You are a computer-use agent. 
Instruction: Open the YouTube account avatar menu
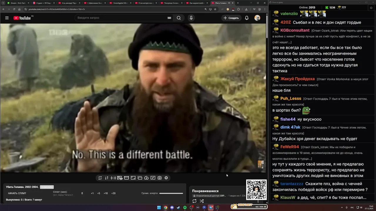(x=257, y=18)
